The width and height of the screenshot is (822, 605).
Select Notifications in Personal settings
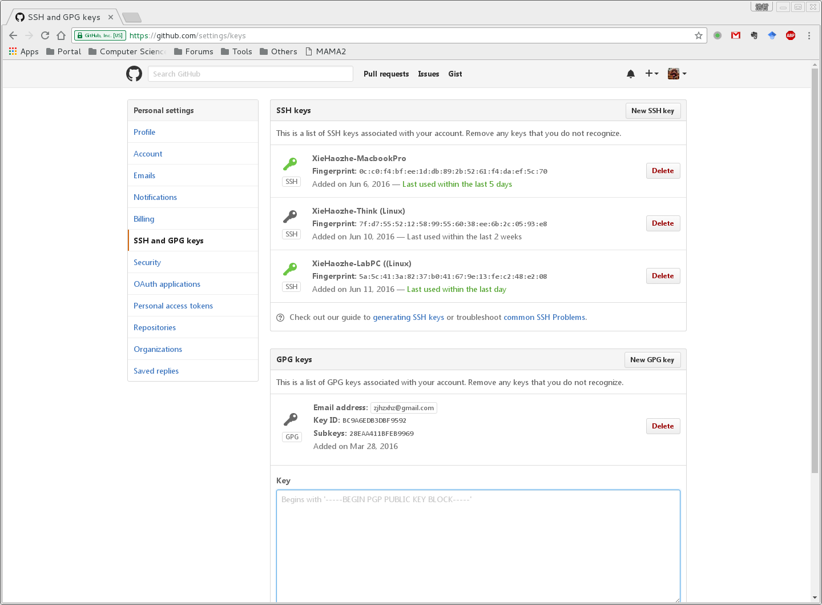click(193, 197)
